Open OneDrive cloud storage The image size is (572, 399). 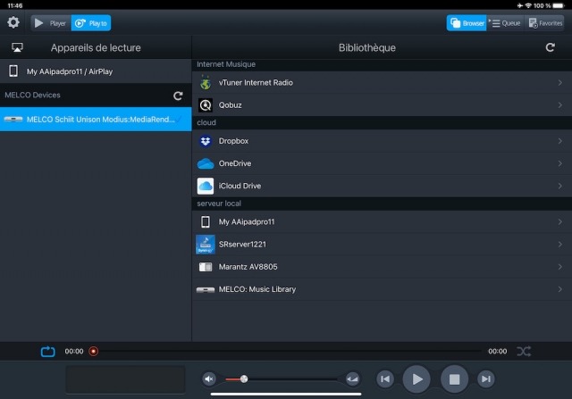[382, 163]
